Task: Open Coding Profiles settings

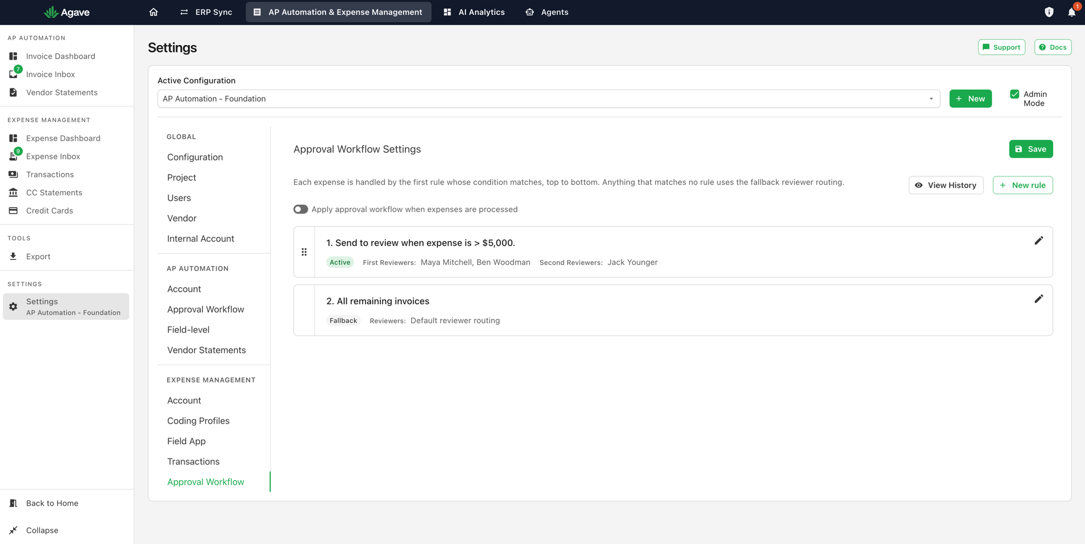Action: click(198, 421)
